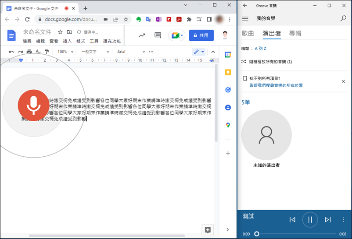This screenshot has height=239, width=352.
Task: Open Groove hamburger navigation menu
Action: (245, 18)
